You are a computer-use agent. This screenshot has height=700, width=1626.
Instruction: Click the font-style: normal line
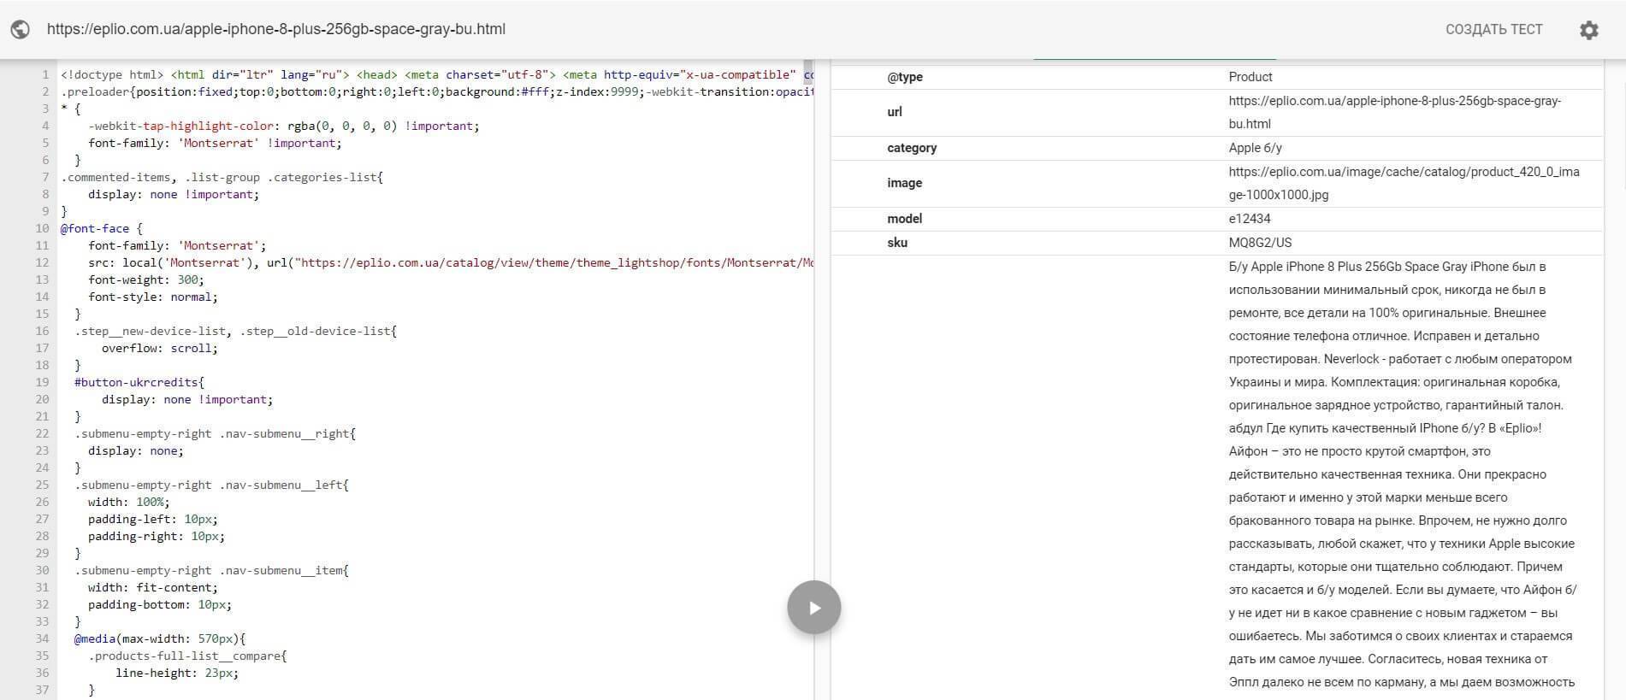pyautogui.click(x=153, y=297)
